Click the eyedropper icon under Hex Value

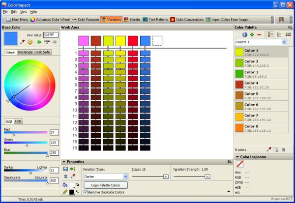point(23,42)
